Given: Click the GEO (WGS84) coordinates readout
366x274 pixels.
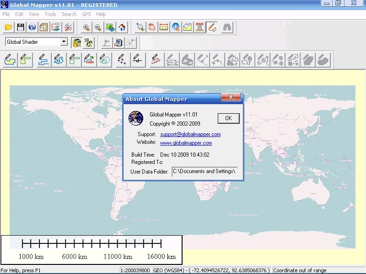Looking at the screenshot, I should tap(211, 270).
